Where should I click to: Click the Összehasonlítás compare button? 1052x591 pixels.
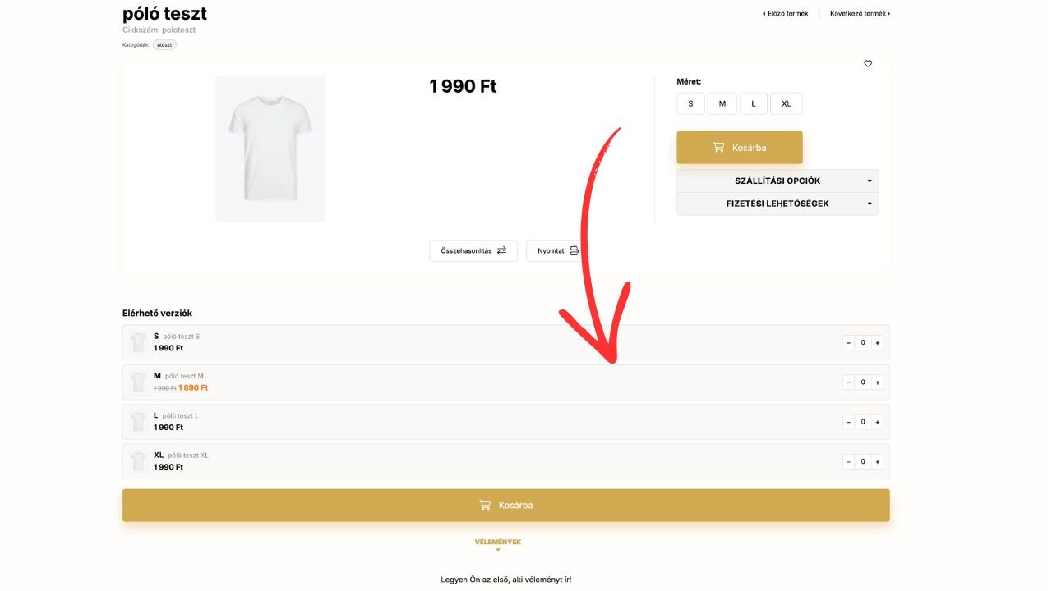coord(473,250)
